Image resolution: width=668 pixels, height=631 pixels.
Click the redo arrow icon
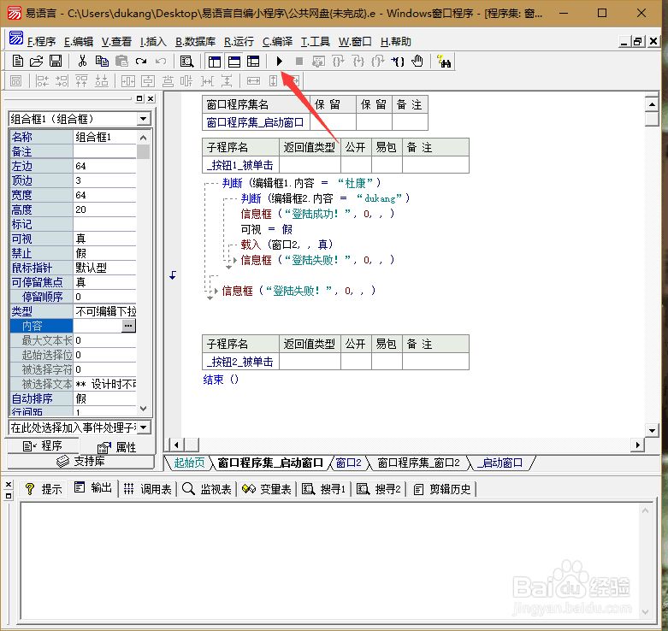(x=141, y=62)
